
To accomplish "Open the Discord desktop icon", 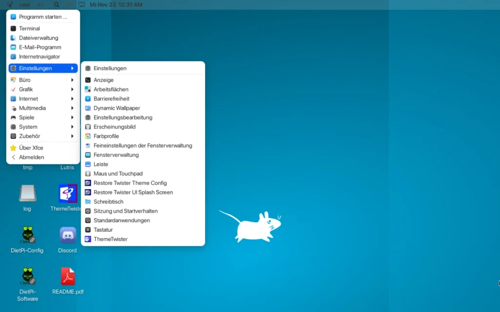I will pos(67,236).
